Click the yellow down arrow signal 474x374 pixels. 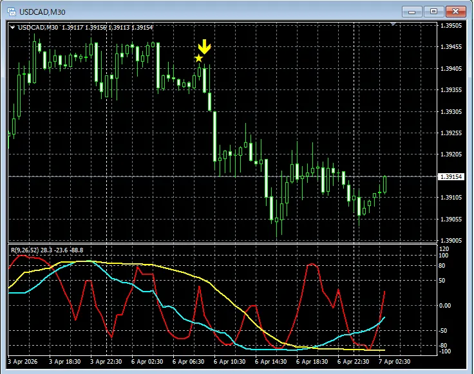pos(204,47)
